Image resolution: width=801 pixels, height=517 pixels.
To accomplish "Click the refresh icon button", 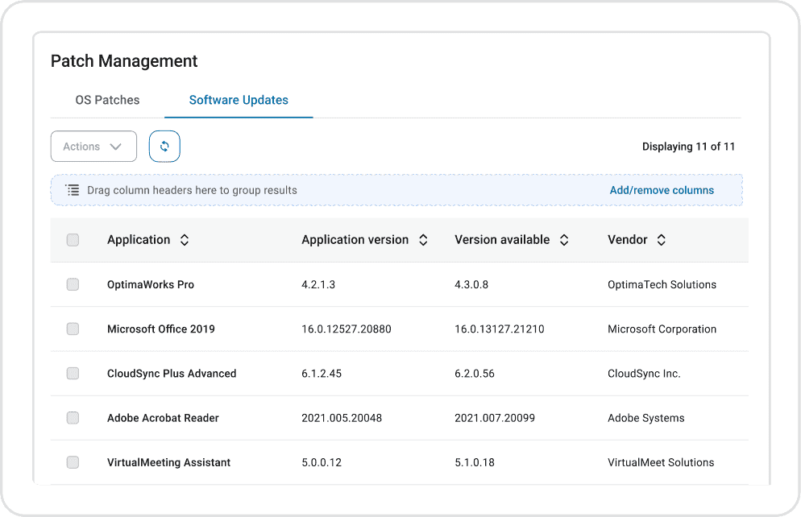I will click(x=164, y=147).
